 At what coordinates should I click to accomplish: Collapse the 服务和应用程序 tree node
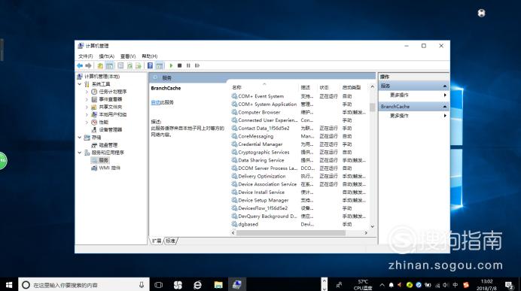[x=80, y=153]
